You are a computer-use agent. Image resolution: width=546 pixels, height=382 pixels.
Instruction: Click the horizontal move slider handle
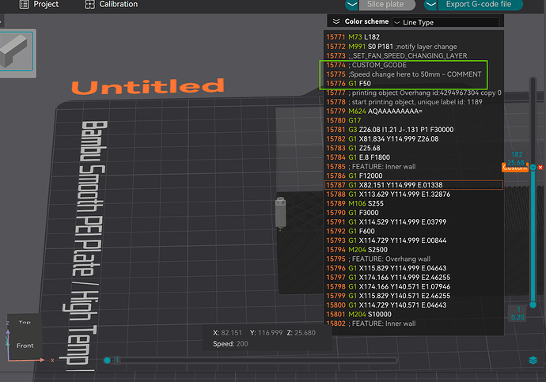pos(108,360)
